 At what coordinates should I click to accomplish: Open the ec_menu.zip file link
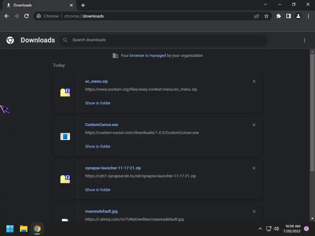coord(96,81)
